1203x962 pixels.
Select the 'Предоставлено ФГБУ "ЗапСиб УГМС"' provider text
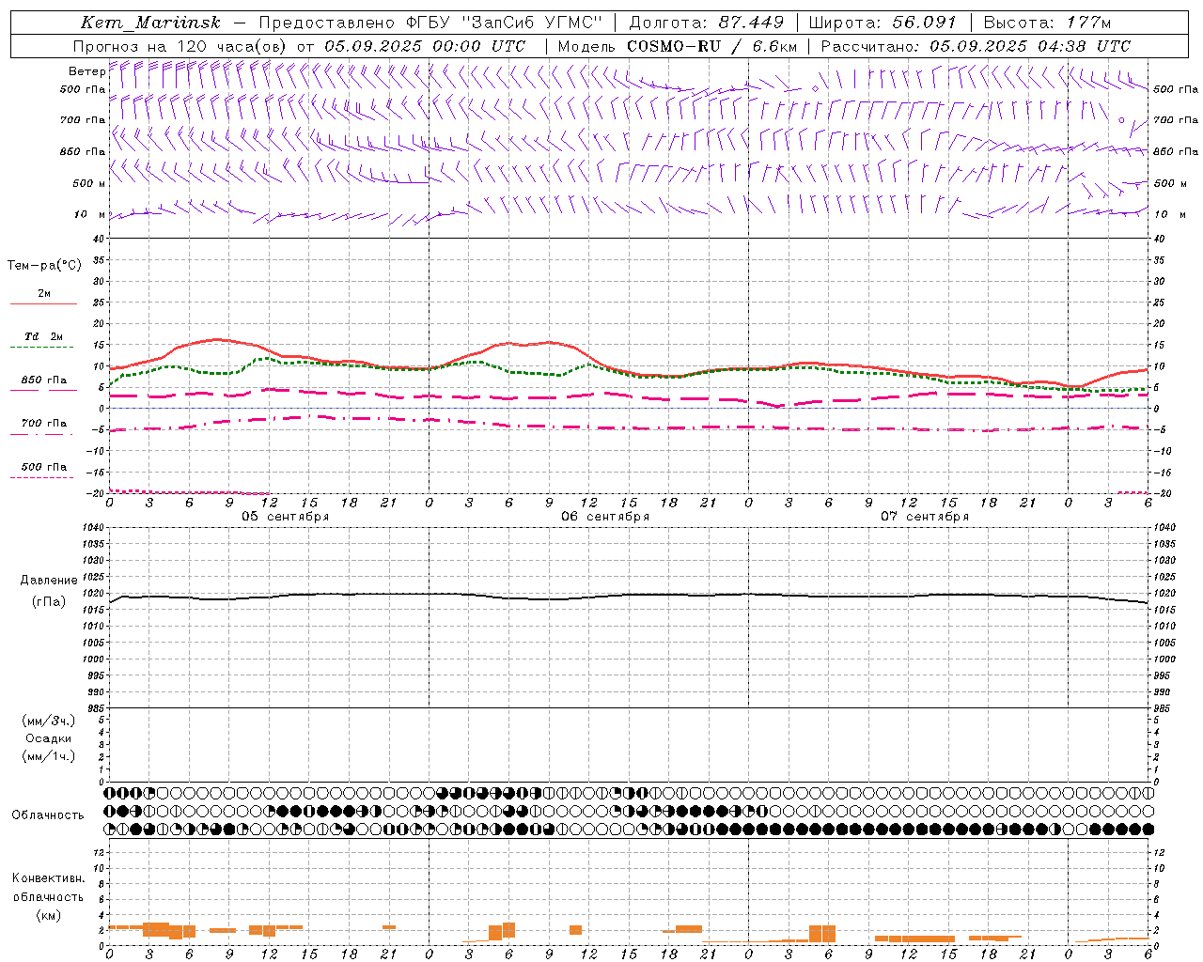(x=430, y=23)
